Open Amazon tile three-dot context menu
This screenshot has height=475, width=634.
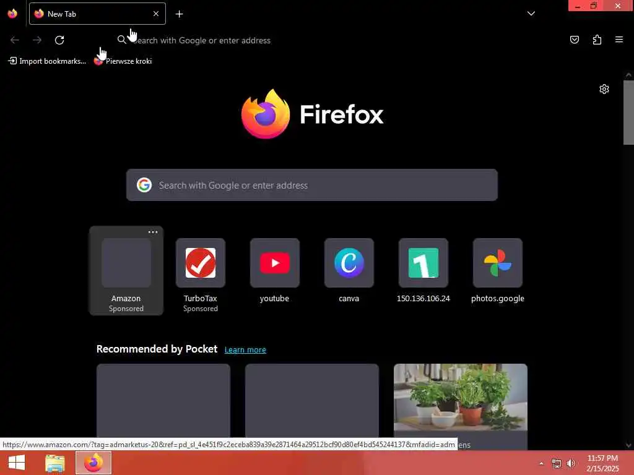153,233
